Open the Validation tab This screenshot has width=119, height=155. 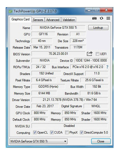pos(69,20)
